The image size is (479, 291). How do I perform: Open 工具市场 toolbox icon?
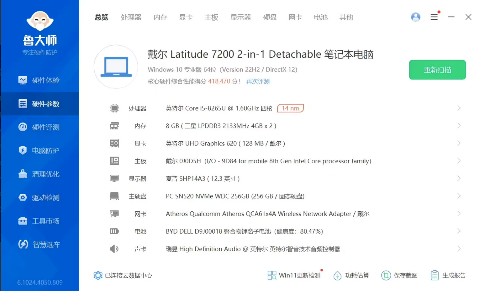(x=23, y=221)
